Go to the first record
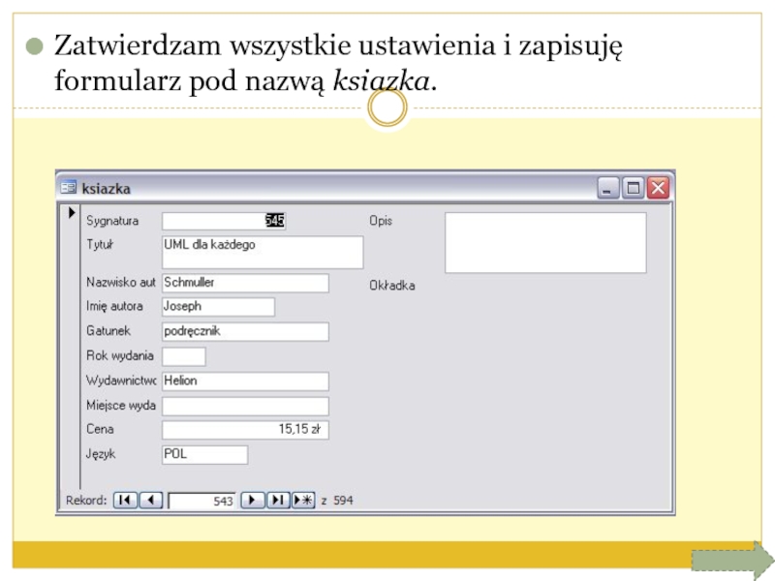 point(125,501)
